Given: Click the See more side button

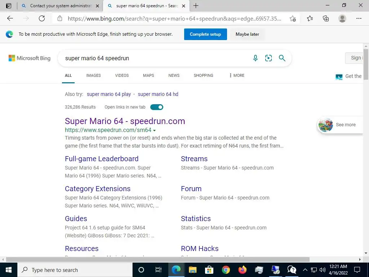Looking at the screenshot, I should pos(340,125).
